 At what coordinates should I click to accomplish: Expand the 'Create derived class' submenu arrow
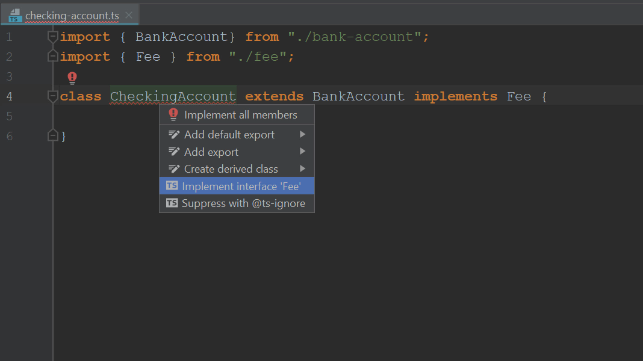[303, 169]
